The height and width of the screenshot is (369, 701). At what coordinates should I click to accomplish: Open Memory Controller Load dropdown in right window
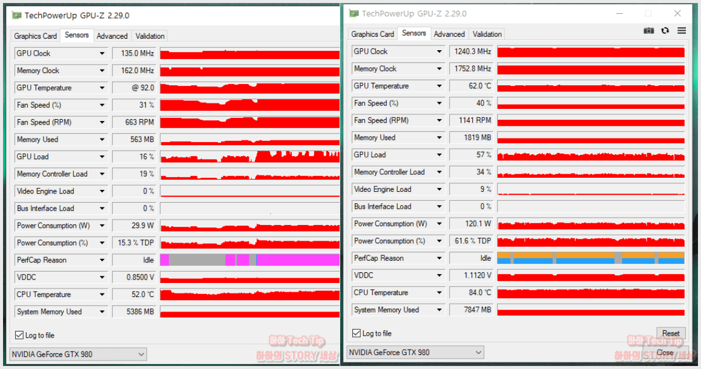click(x=439, y=172)
